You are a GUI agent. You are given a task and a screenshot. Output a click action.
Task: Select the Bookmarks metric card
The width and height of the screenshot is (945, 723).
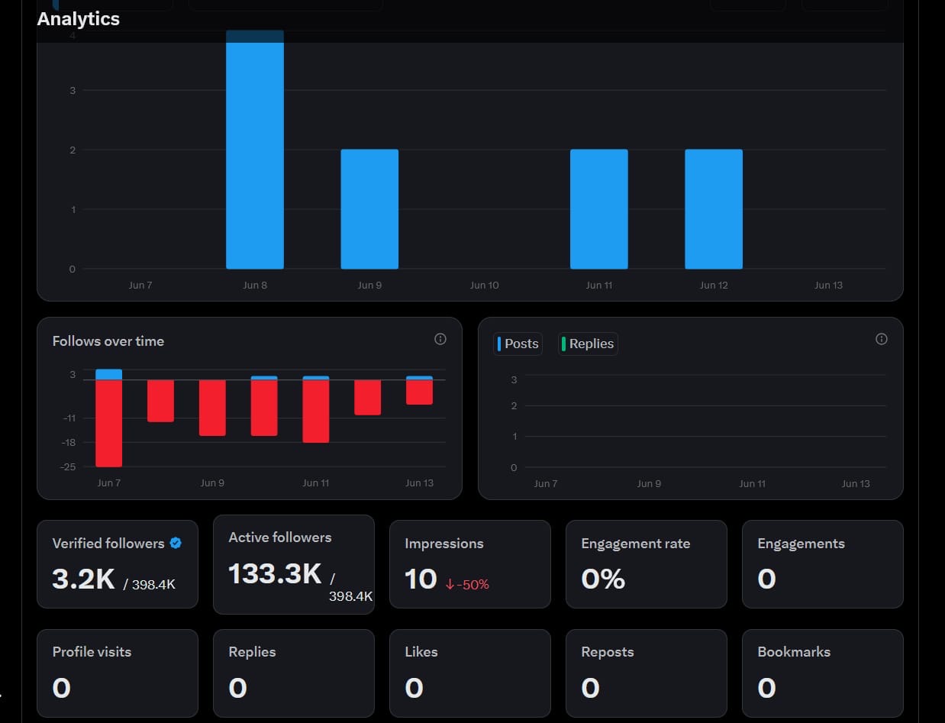click(823, 673)
